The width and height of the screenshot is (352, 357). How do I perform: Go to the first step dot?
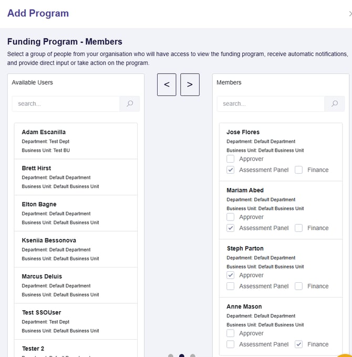pyautogui.click(x=171, y=356)
